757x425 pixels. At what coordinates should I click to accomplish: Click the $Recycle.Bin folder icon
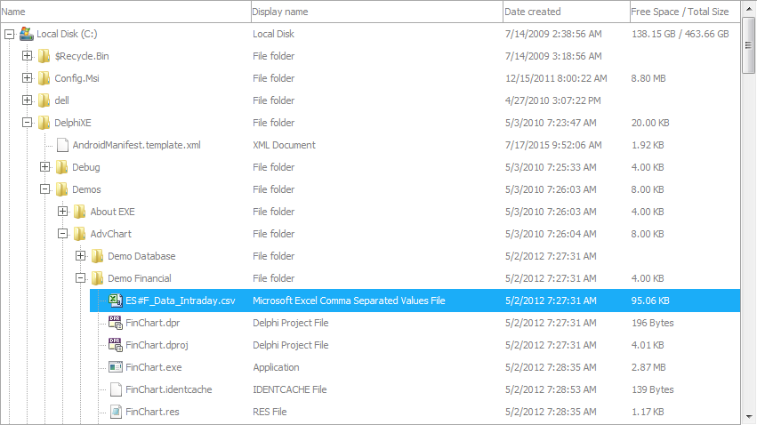pos(44,56)
